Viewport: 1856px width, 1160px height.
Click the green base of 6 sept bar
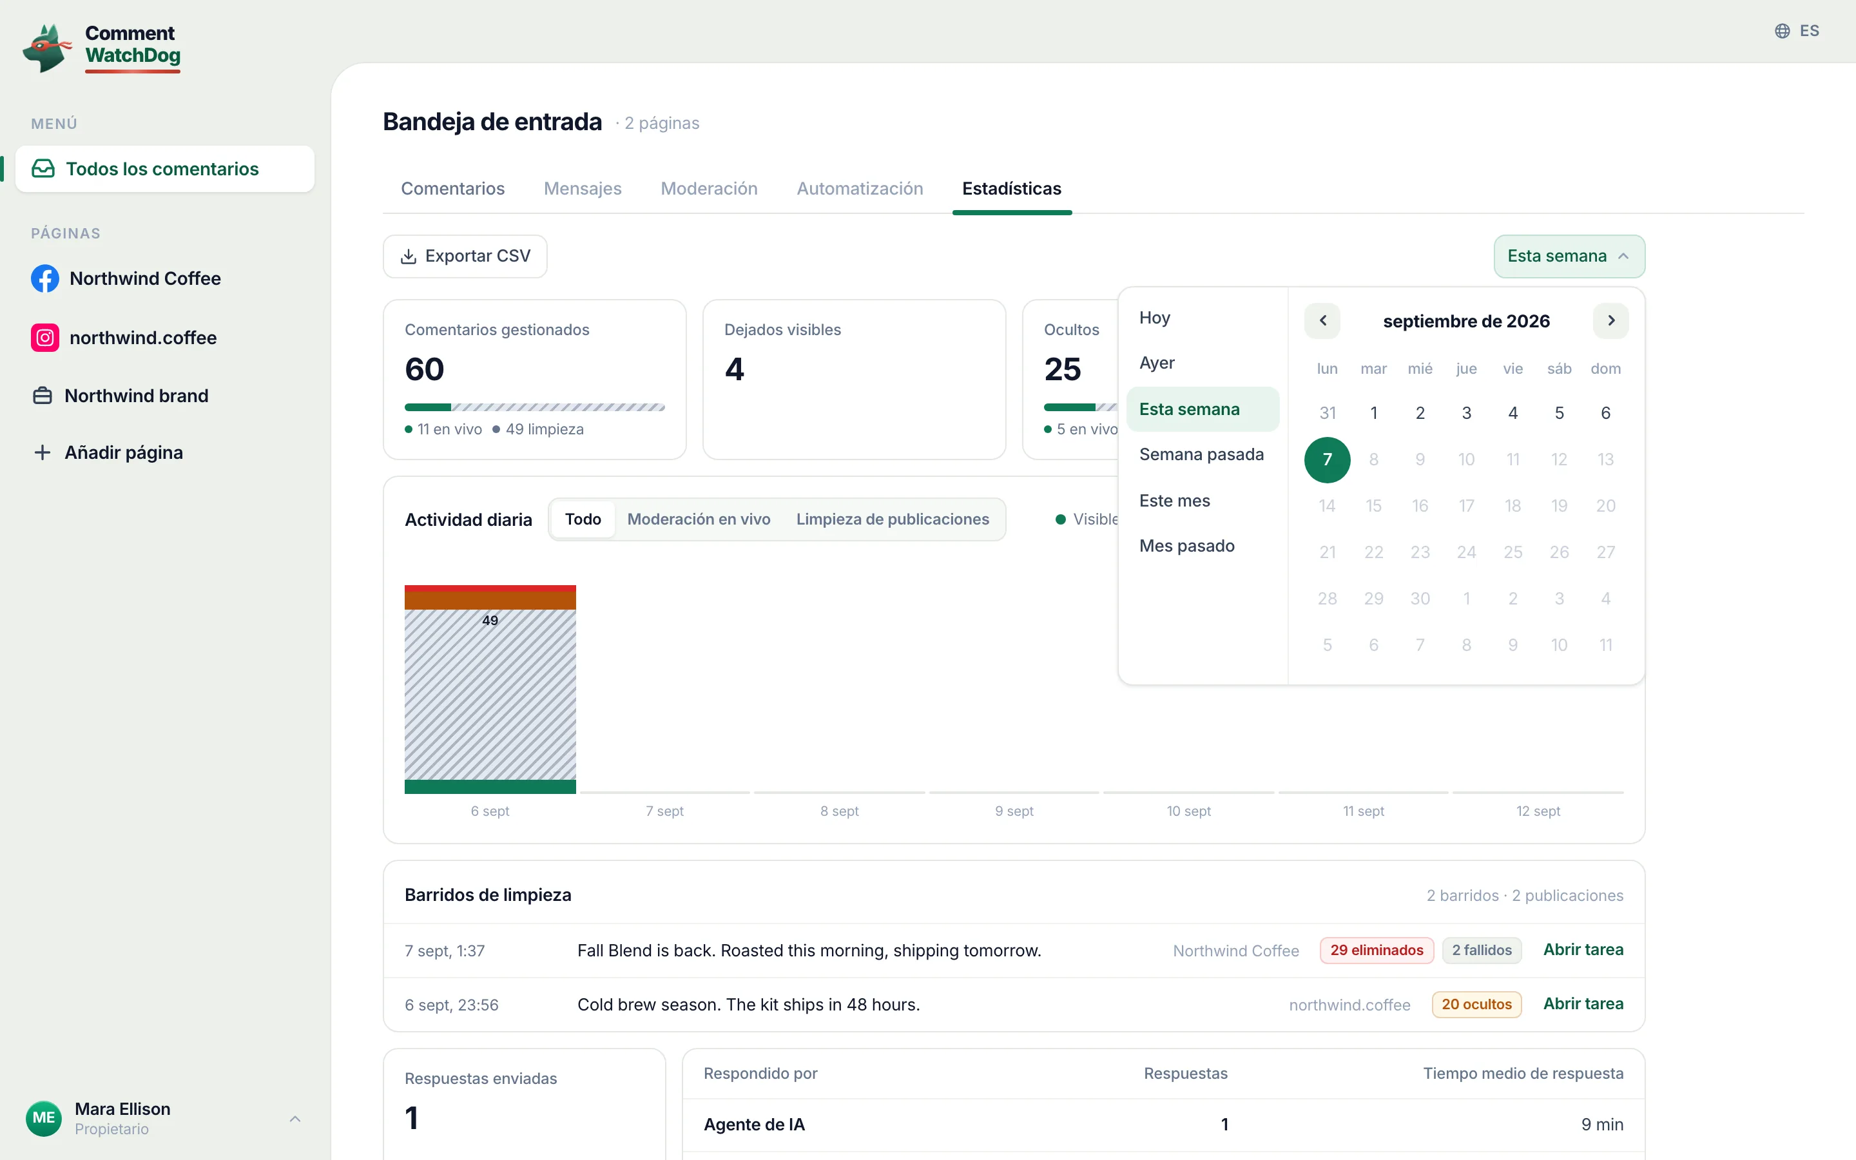pos(490,786)
